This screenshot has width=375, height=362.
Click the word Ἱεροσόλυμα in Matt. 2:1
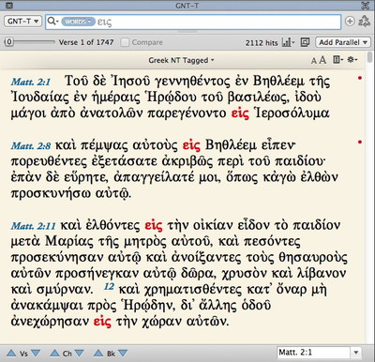point(292,113)
